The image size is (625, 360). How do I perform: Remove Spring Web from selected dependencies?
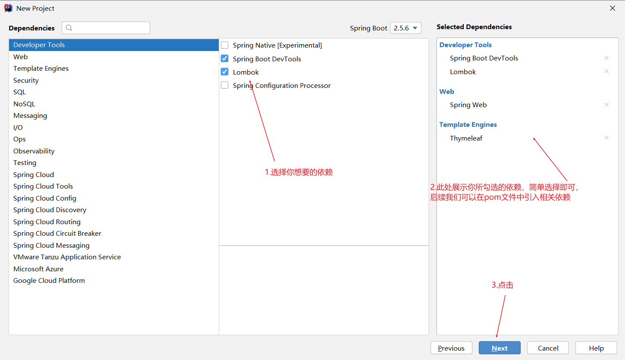607,105
